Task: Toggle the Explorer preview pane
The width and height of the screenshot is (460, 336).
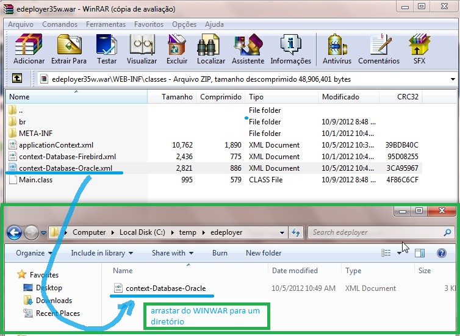Action: [x=420, y=252]
